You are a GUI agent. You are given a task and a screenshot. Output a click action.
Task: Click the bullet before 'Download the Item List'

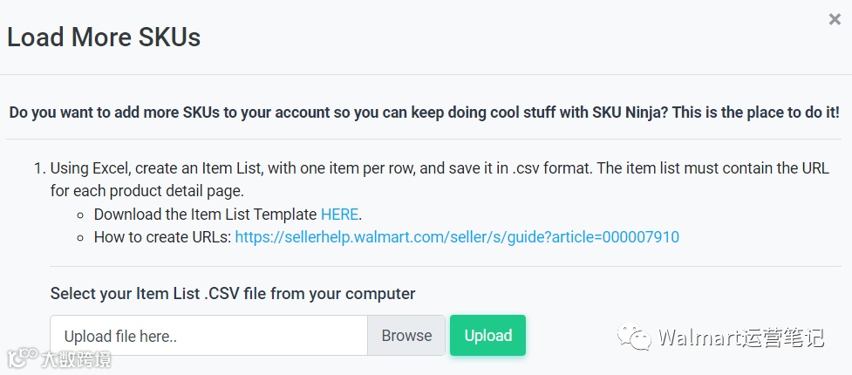coord(80,215)
